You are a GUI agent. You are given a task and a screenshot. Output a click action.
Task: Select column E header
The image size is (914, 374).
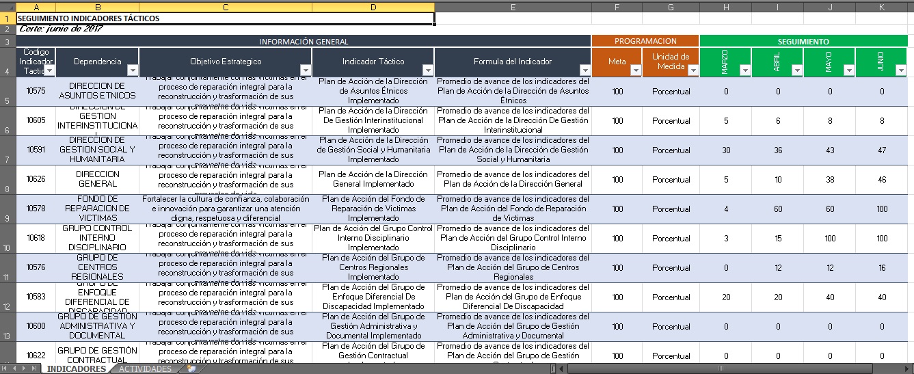click(513, 7)
